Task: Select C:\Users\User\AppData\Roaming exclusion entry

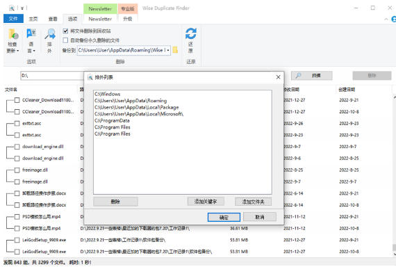Action: 131,101
